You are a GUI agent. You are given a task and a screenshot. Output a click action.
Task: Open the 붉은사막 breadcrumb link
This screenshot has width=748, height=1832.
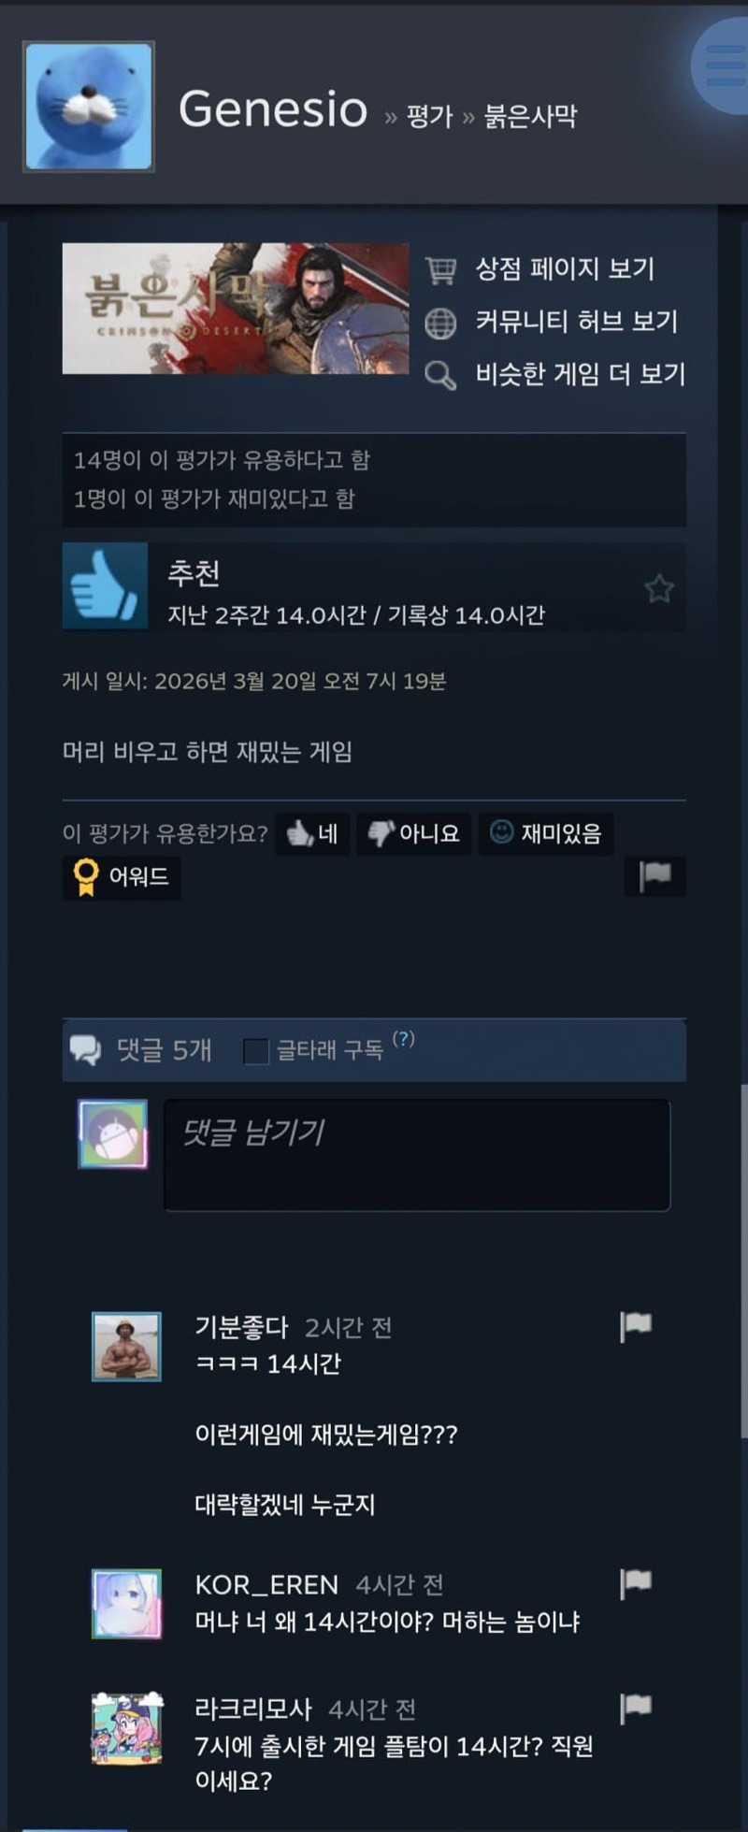tap(530, 116)
